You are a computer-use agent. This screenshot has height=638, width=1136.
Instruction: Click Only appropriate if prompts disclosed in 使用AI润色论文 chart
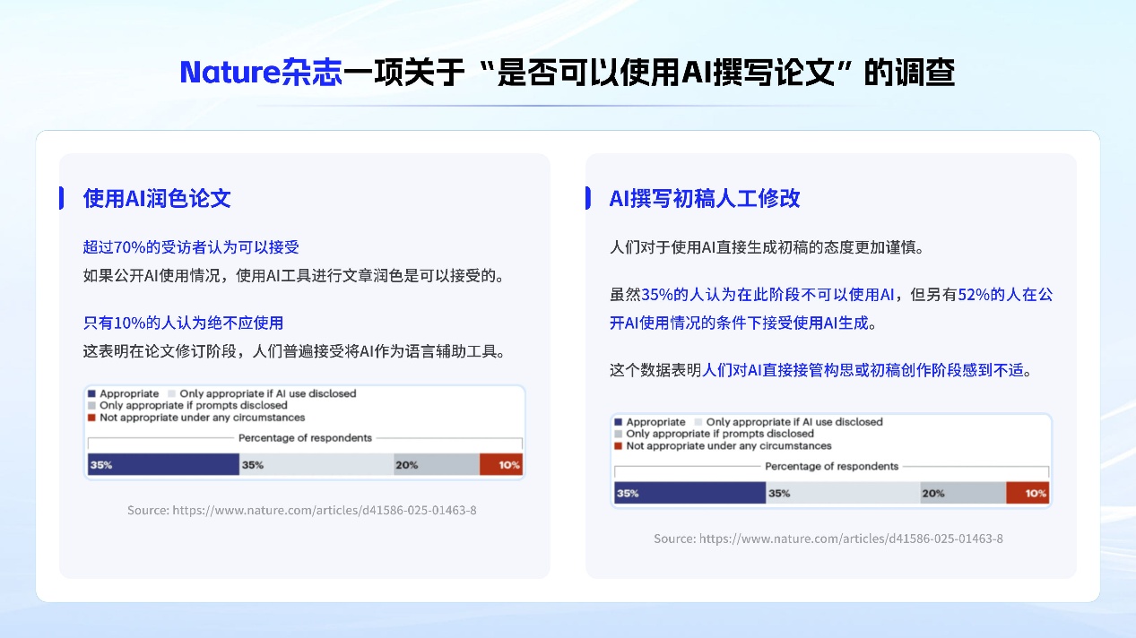(x=187, y=405)
